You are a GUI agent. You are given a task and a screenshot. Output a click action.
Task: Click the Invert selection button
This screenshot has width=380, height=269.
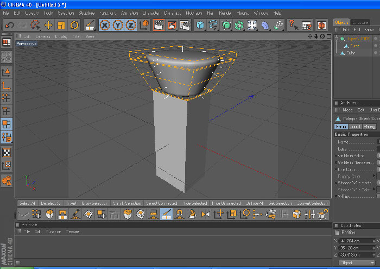click(x=71, y=203)
